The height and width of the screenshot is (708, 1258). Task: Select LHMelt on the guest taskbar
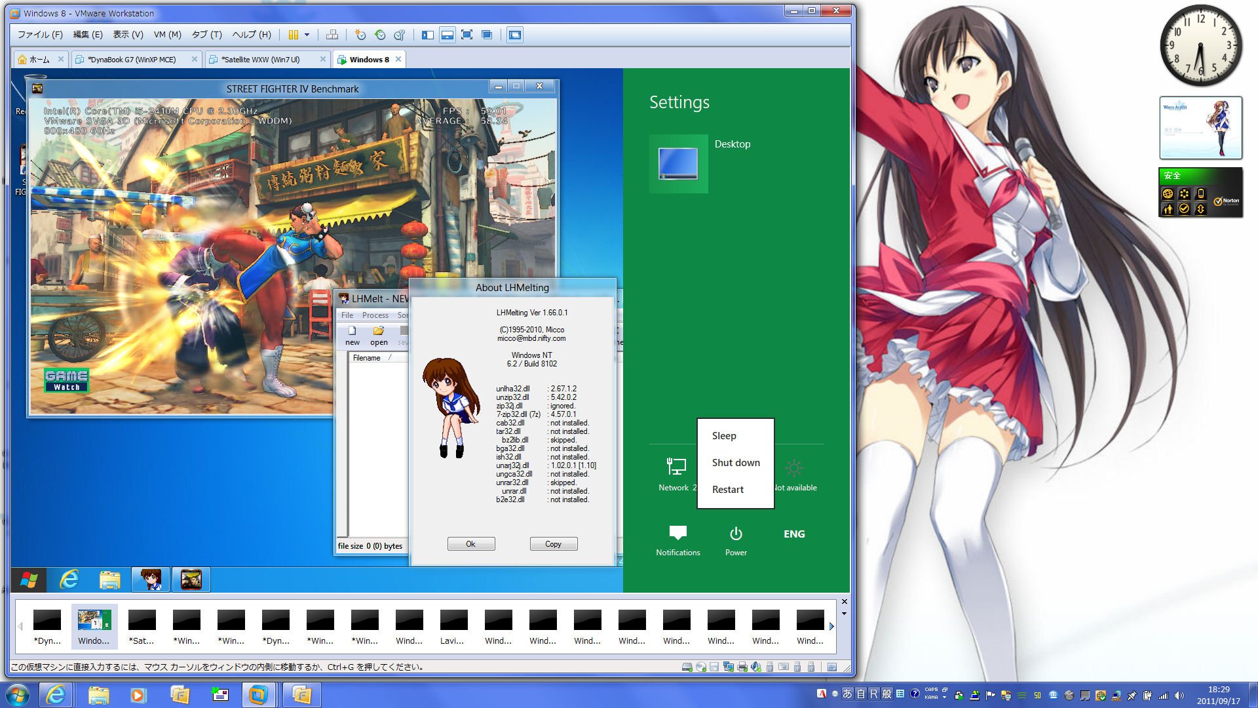151,580
